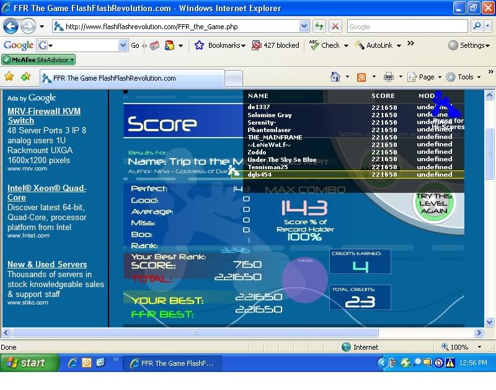Click the Try This Level Again button
This screenshot has height=390, width=496.
pos(433,204)
